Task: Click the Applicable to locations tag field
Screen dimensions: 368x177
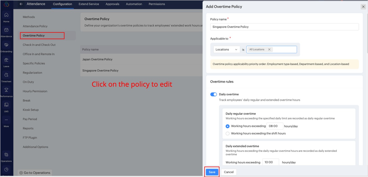Action: click(x=271, y=50)
